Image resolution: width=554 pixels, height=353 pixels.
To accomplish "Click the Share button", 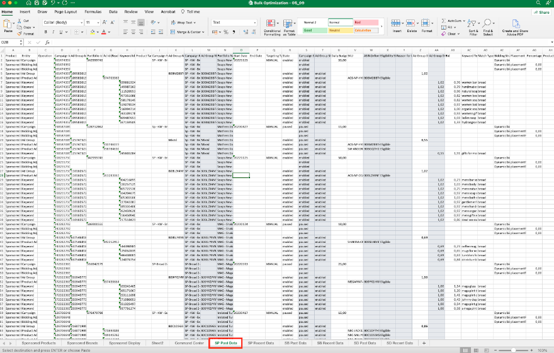I will tap(541, 12).
